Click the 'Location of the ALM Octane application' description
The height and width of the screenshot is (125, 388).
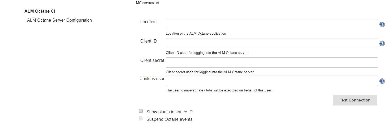pyautogui.click(x=196, y=34)
